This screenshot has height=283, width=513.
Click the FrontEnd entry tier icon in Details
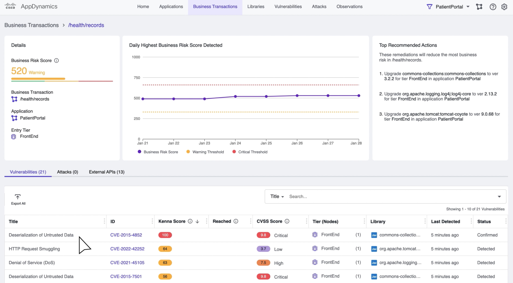(x=14, y=136)
